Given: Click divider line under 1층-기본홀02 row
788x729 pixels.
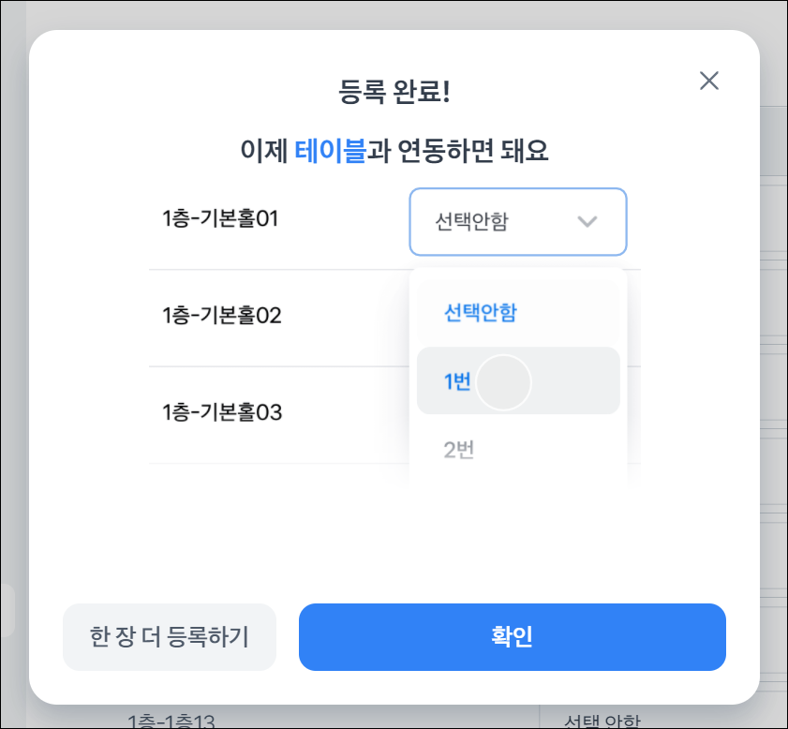Looking at the screenshot, I should (279, 366).
